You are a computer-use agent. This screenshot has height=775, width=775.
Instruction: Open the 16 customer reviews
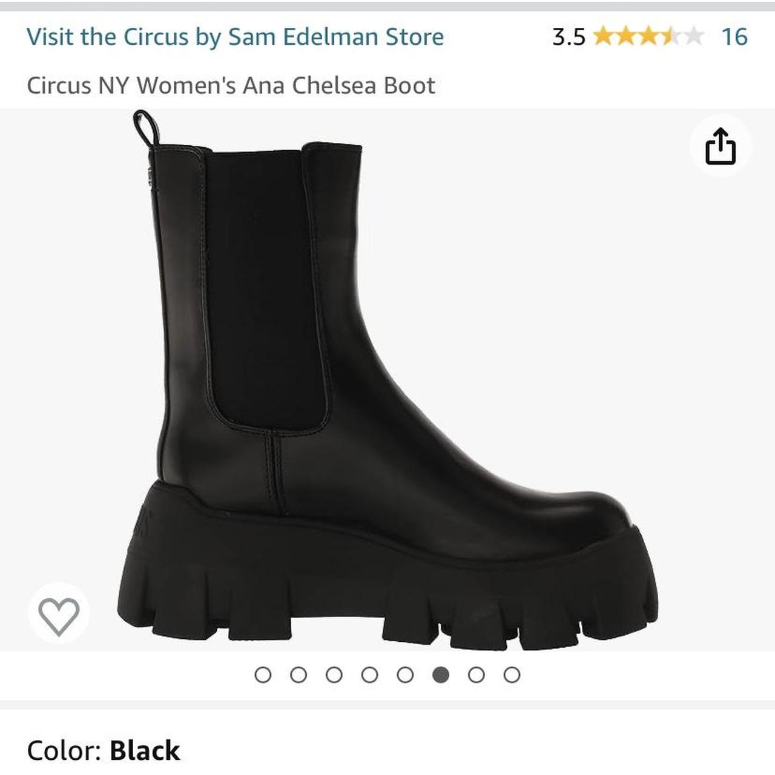[x=734, y=36]
